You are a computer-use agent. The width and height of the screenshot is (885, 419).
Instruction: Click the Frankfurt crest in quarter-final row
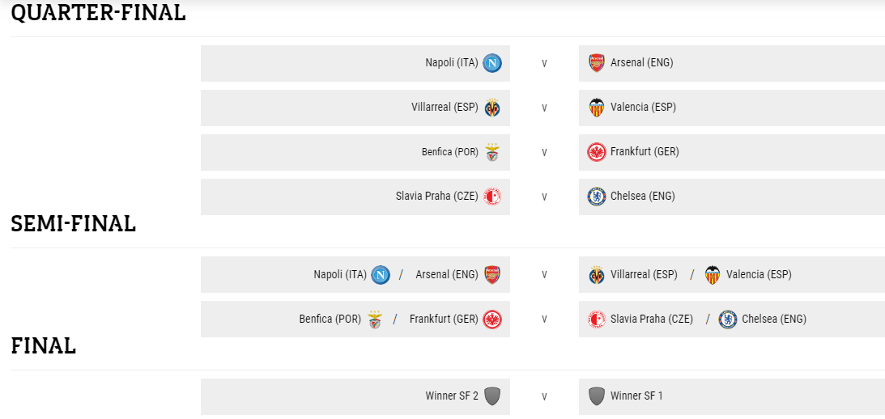point(597,152)
